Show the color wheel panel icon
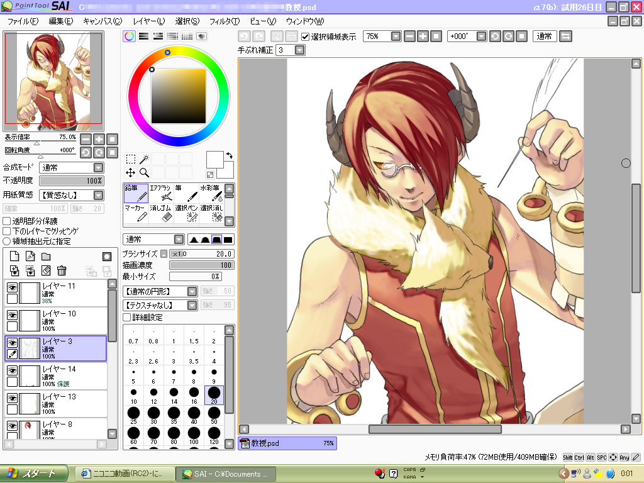Viewport: 644px width, 483px height. click(x=129, y=36)
